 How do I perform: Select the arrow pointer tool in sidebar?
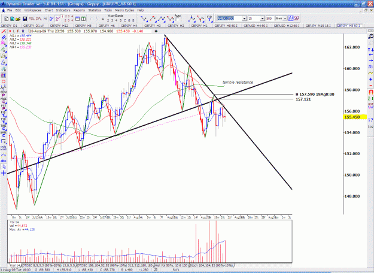[x=4, y=167]
